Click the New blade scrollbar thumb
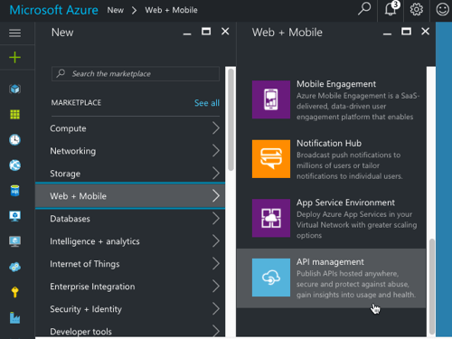This screenshot has height=339, width=452. pos(231,119)
